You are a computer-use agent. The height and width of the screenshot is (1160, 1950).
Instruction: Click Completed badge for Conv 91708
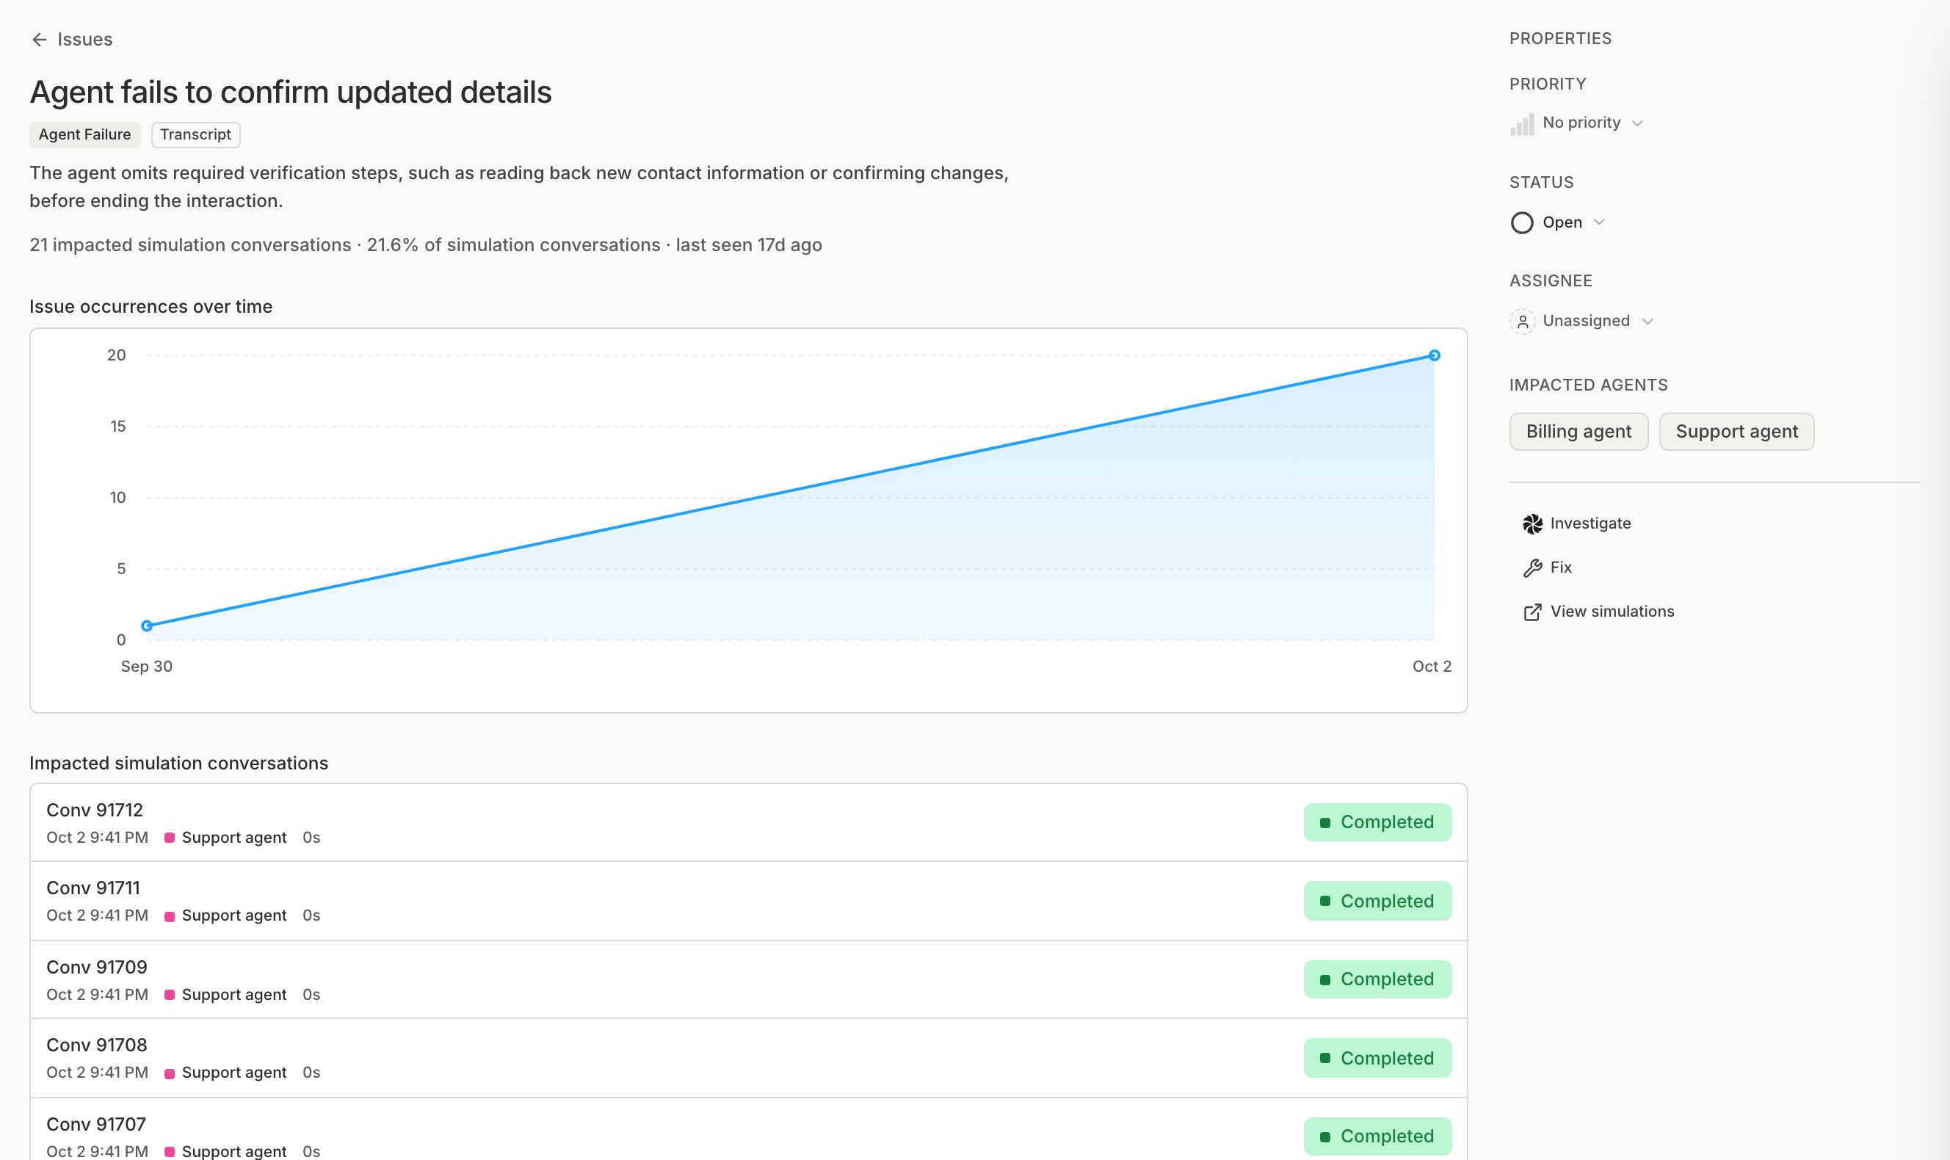[1377, 1059]
